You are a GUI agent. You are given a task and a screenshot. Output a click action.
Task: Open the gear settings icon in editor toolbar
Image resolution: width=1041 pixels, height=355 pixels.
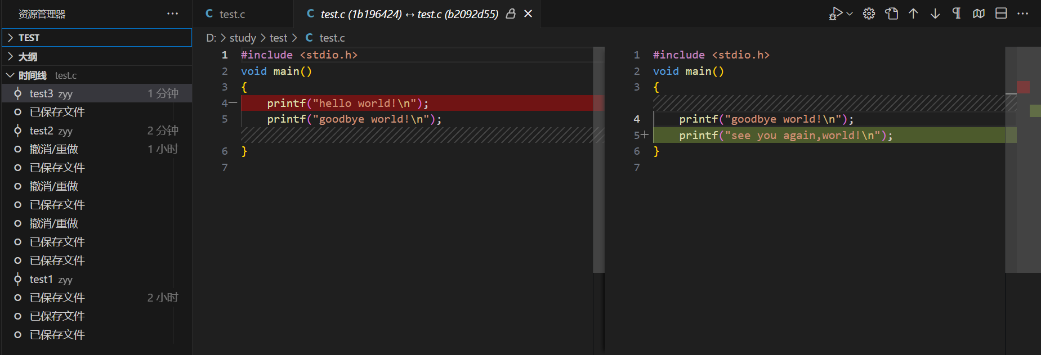[x=869, y=14]
